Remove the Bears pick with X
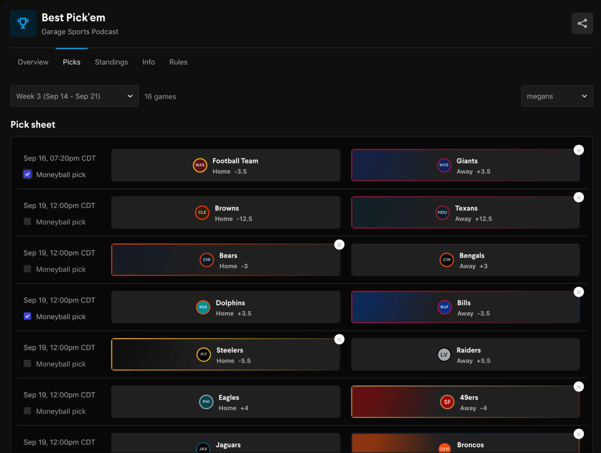This screenshot has height=453, width=601. click(x=339, y=245)
